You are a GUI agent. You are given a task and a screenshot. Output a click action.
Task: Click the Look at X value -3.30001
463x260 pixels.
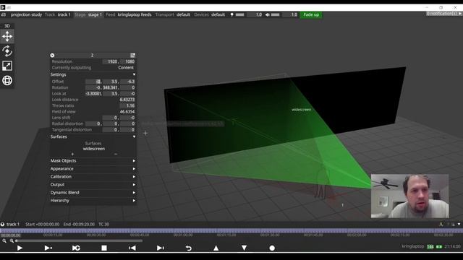[93, 94]
